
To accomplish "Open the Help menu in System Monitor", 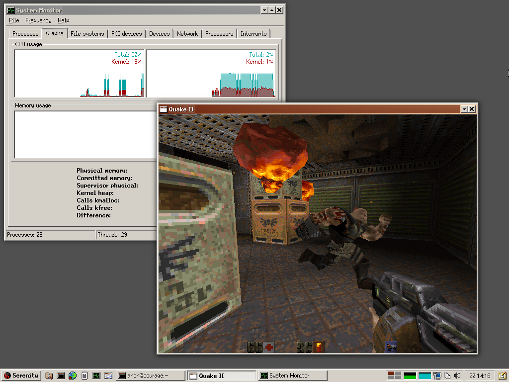I will tap(63, 20).
